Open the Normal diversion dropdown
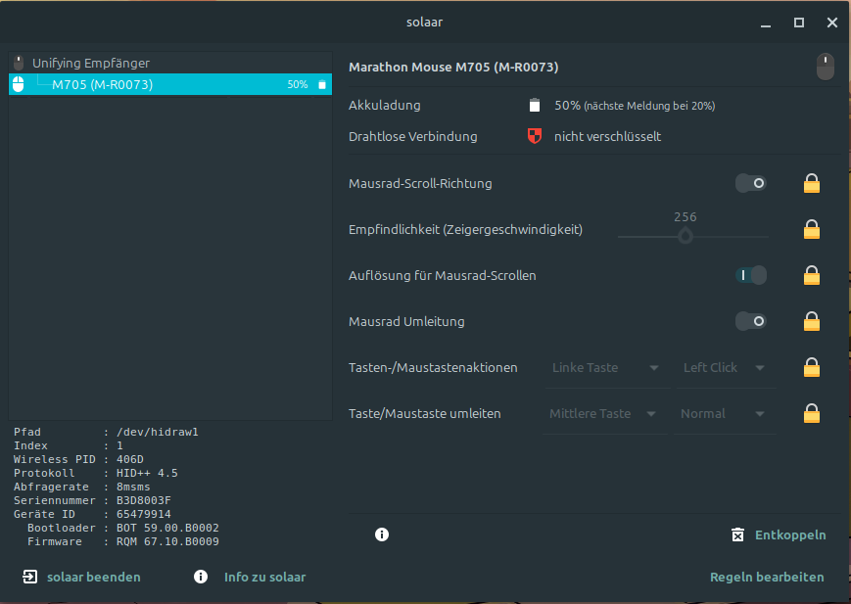The width and height of the screenshot is (851, 604). (724, 413)
